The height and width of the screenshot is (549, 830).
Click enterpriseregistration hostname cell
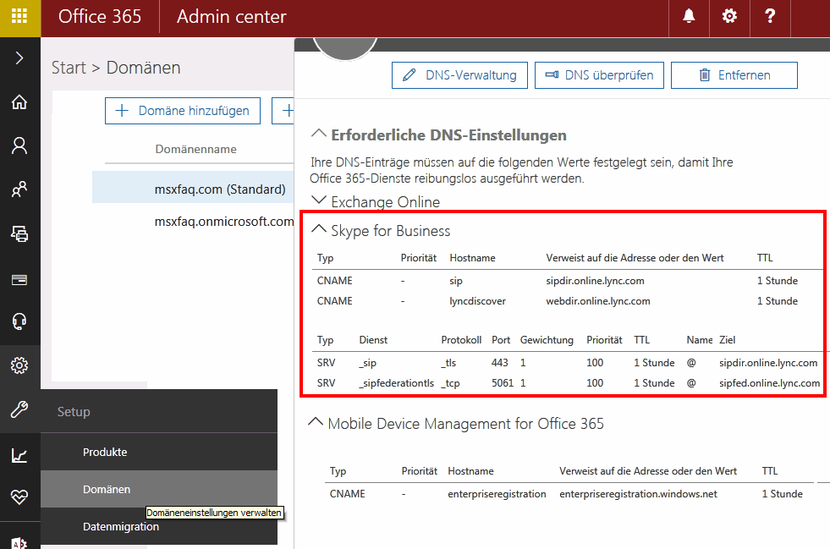pos(497,494)
